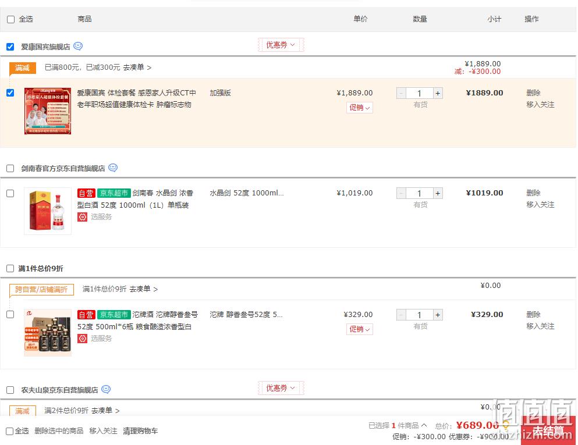Move 爱康国宾 体检套餐 to 关注
This screenshot has height=445, width=578.
(x=540, y=105)
